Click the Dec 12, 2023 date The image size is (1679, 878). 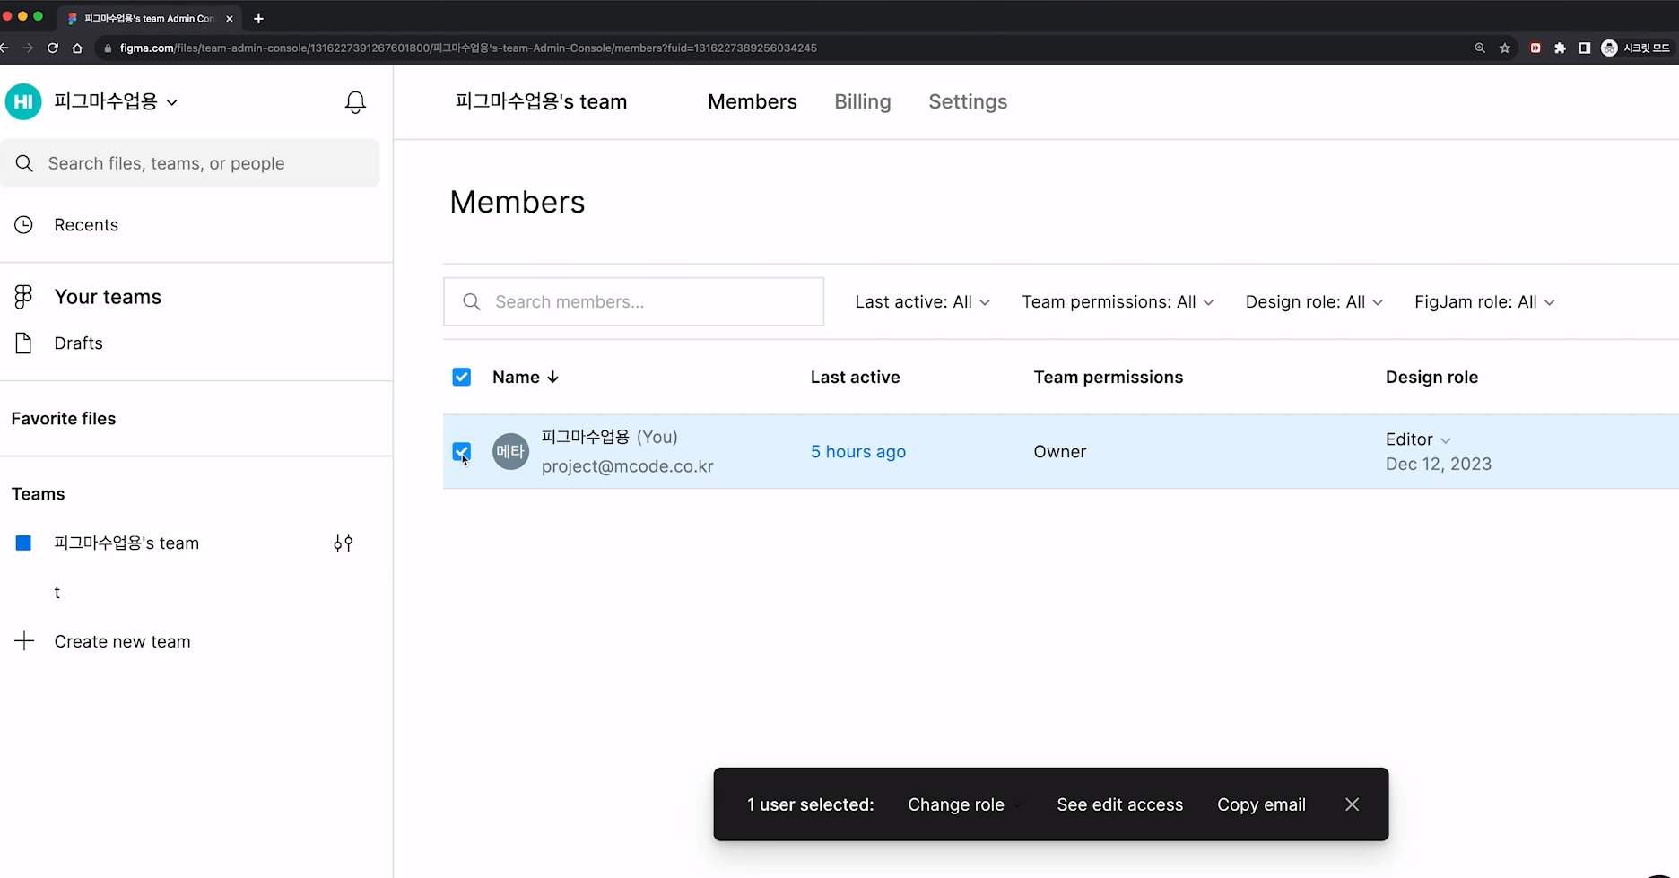(1438, 464)
